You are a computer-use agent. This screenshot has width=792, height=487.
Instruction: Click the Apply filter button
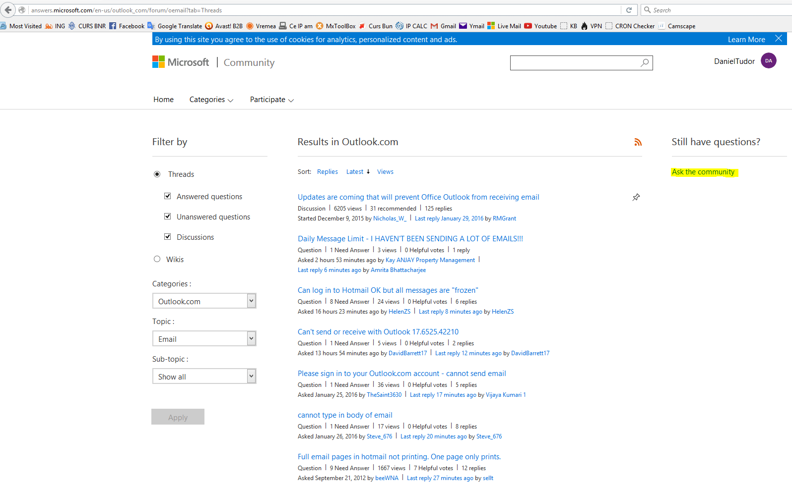[178, 417]
